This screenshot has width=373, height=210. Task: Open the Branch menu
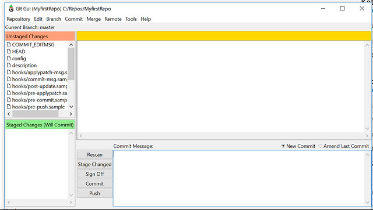coord(54,19)
